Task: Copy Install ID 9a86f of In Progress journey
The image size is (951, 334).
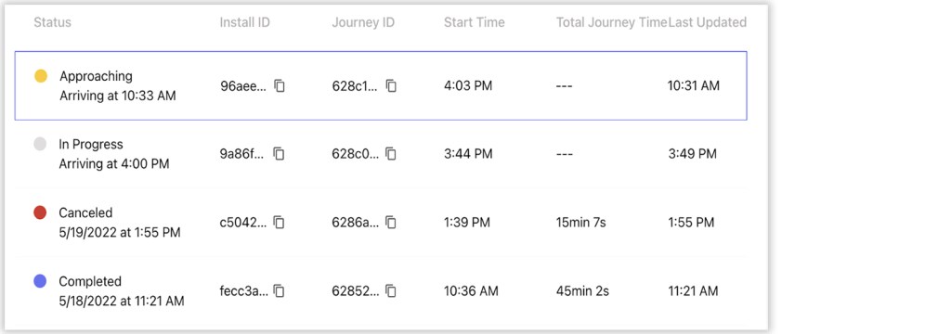Action: [x=279, y=154]
